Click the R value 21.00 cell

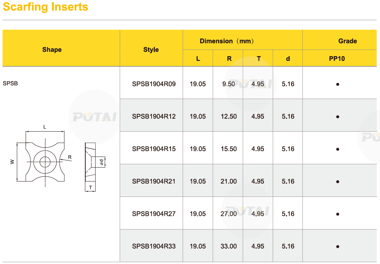click(228, 181)
